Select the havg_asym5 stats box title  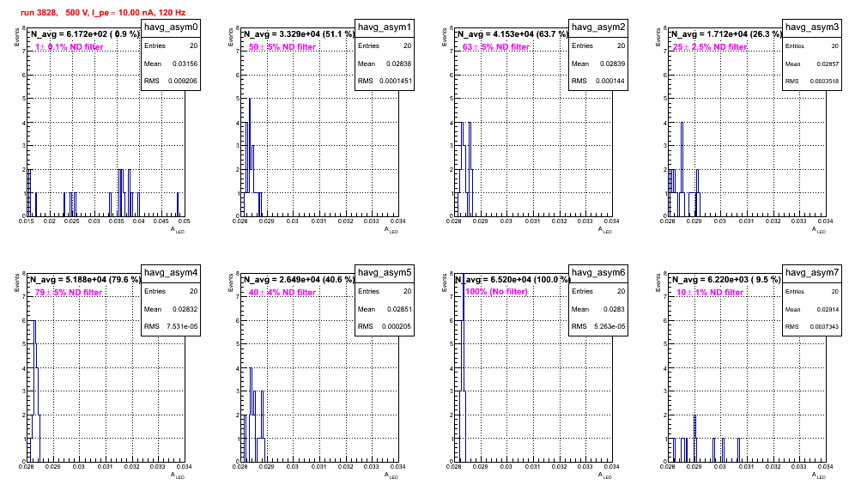(x=385, y=273)
